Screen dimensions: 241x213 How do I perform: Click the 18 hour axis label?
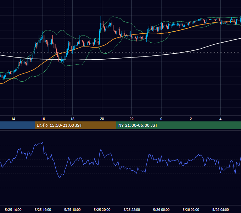[72, 119]
